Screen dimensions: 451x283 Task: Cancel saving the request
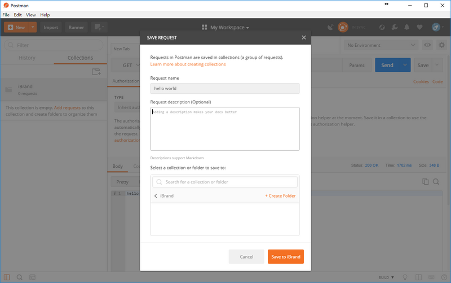point(246,256)
